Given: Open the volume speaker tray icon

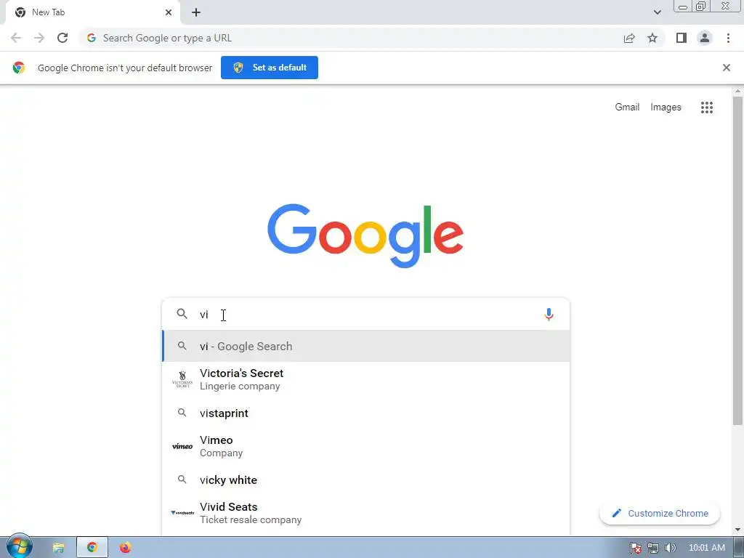Looking at the screenshot, I should point(671,548).
